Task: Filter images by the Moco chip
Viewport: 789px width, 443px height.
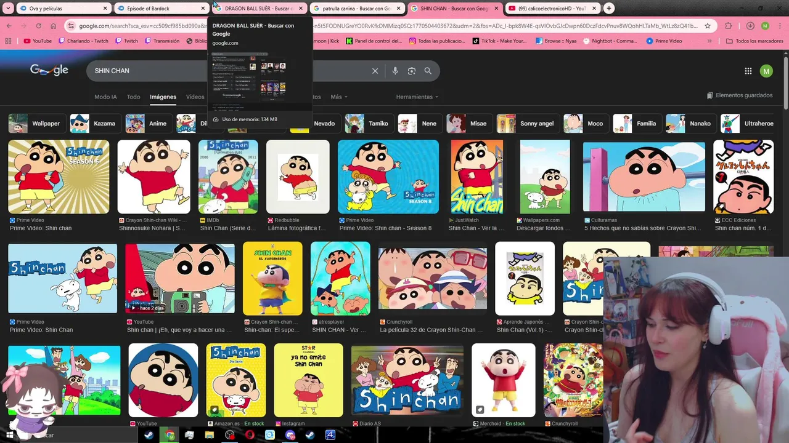Action: [x=585, y=123]
